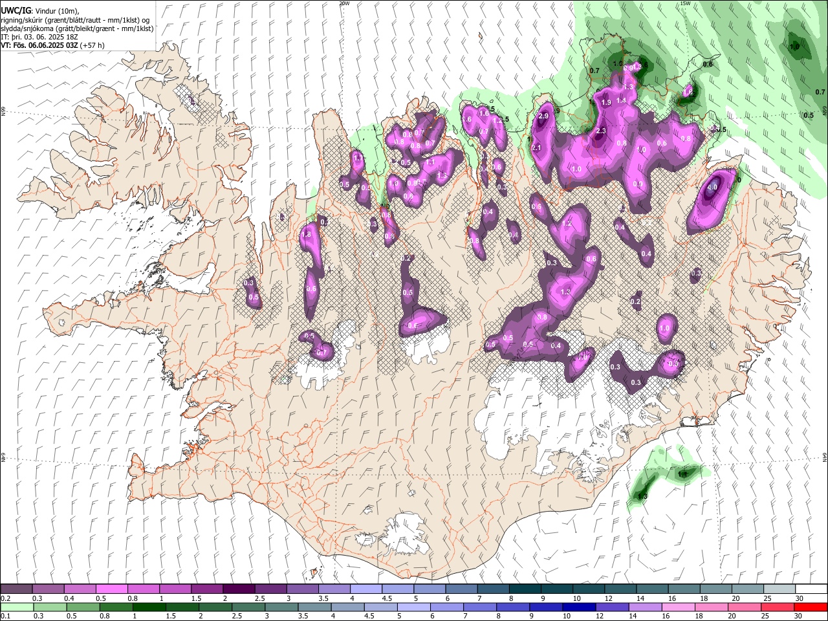Click the 15W longitude label

pos(685,3)
